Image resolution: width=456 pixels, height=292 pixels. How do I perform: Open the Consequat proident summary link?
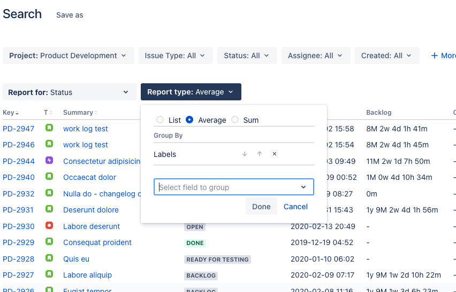point(97,242)
